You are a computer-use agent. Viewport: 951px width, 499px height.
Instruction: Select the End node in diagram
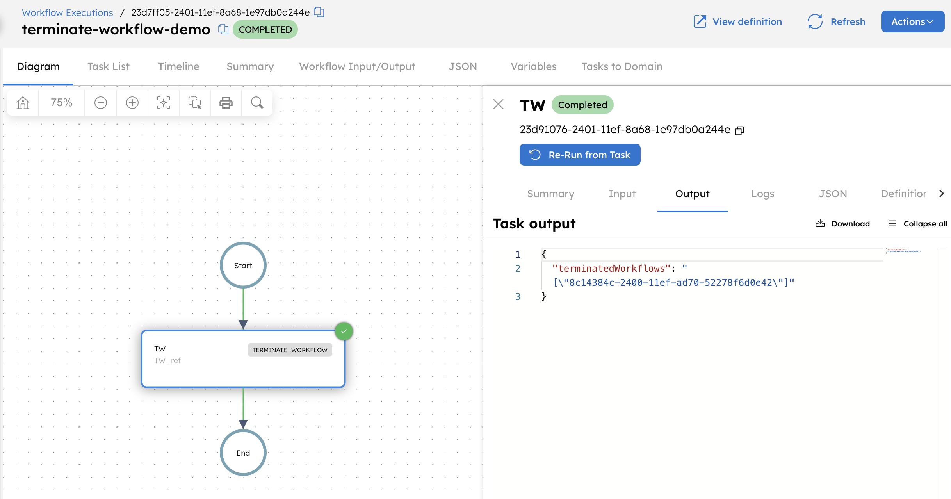[243, 453]
